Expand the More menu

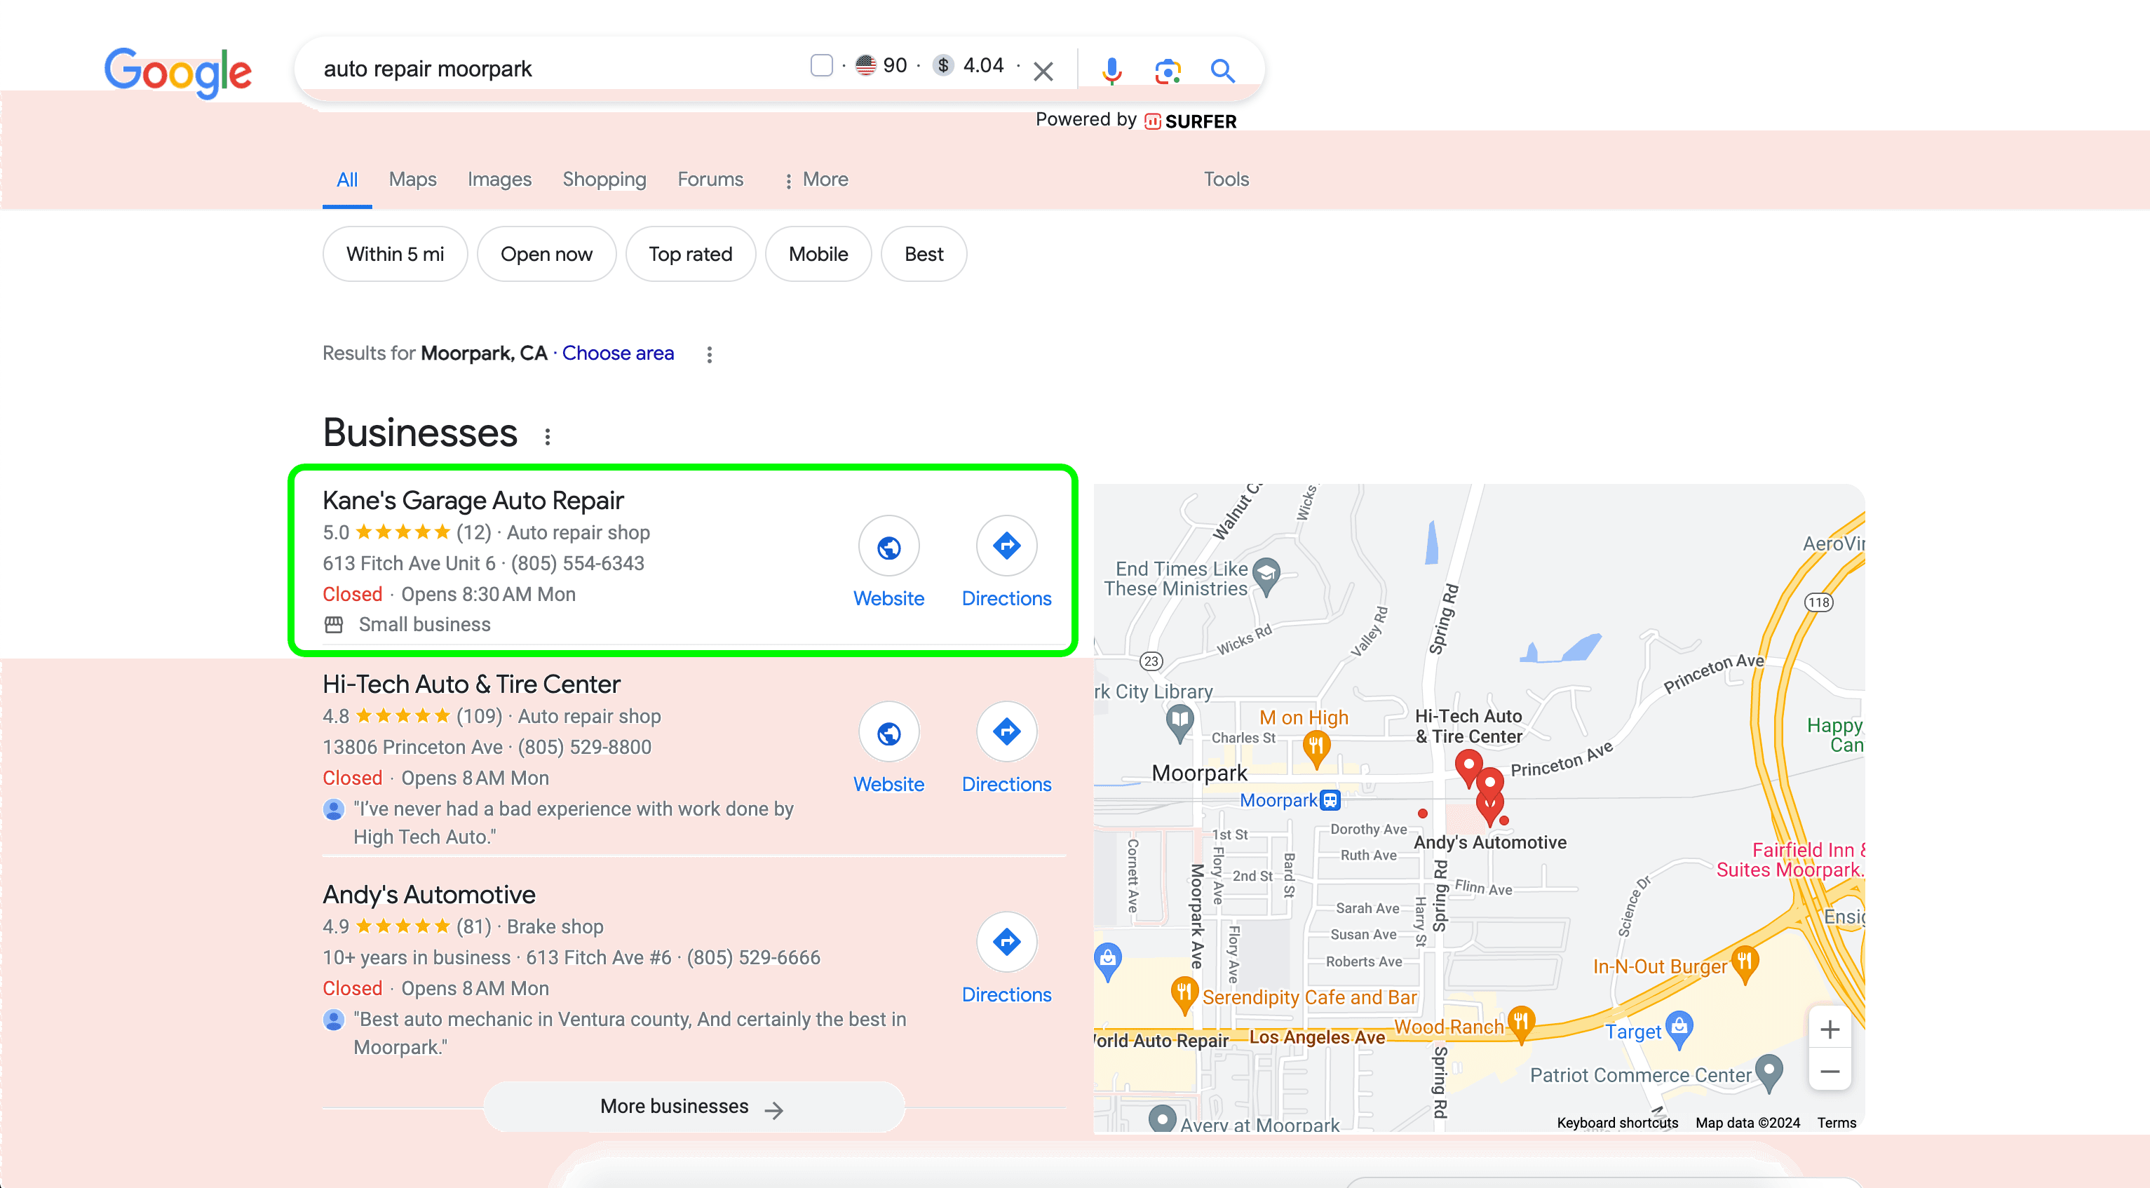816,180
